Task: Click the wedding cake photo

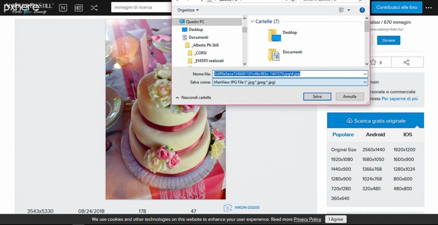Action: [x=166, y=109]
